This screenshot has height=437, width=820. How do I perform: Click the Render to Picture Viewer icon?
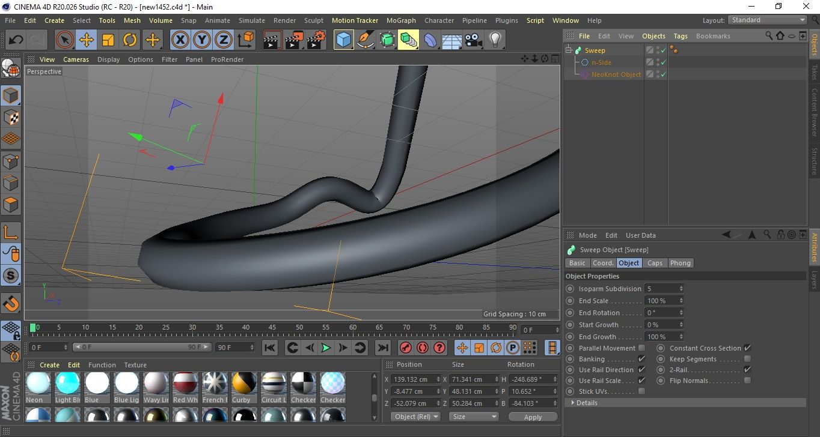click(x=294, y=40)
